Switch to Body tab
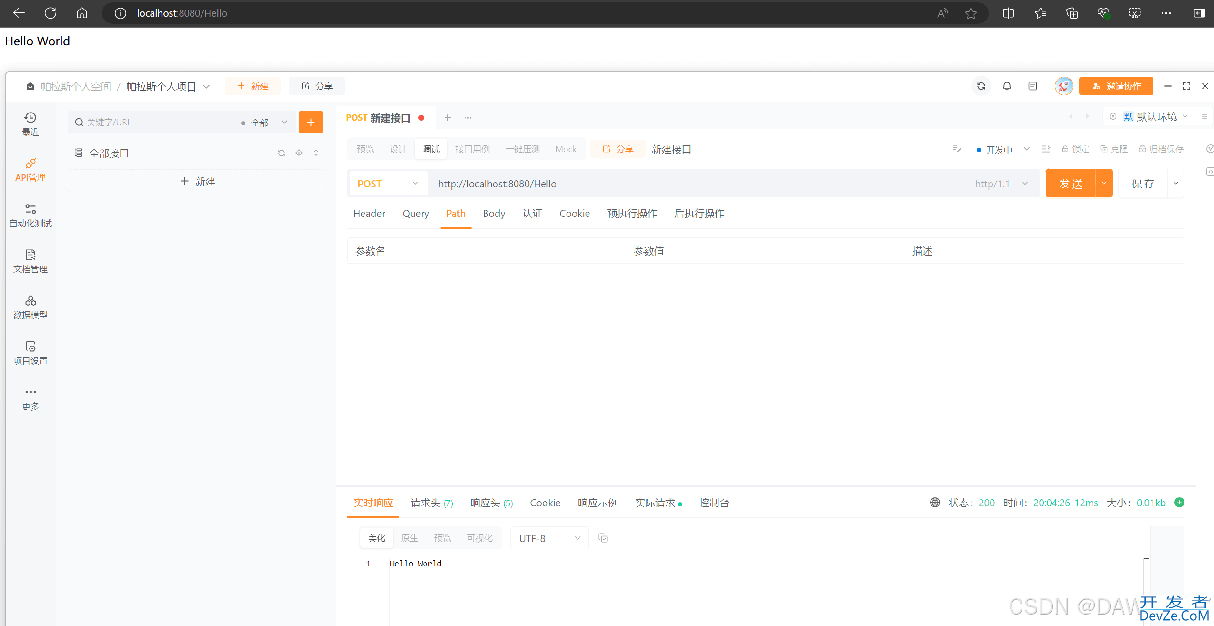Image resolution: width=1214 pixels, height=626 pixels. [x=494, y=214]
